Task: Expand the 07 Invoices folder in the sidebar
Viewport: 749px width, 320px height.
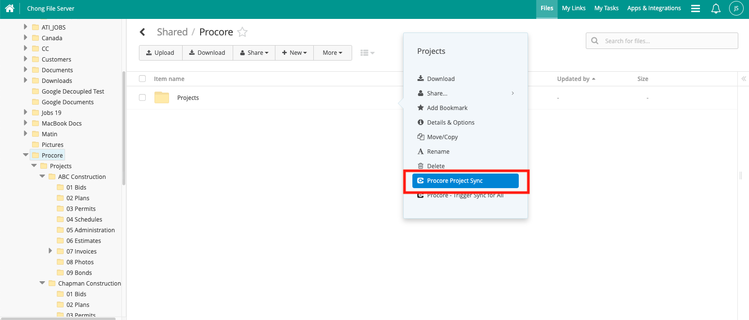Action: tap(51, 251)
